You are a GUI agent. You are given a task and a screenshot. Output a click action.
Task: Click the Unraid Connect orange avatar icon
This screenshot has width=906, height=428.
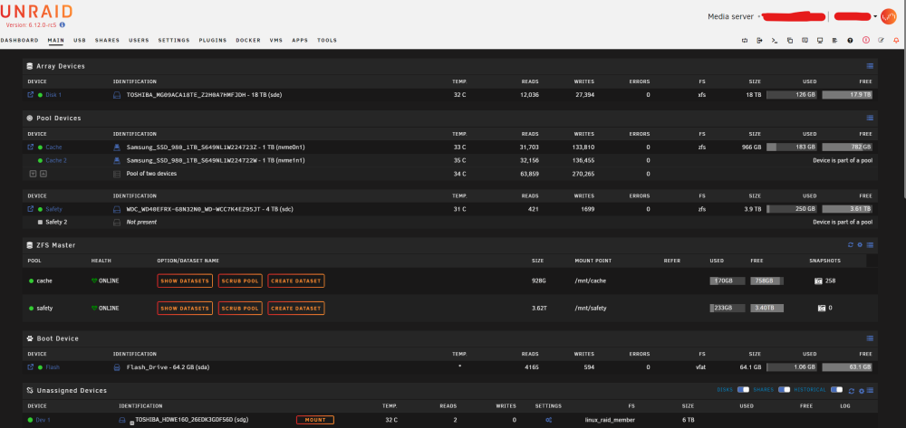[x=888, y=16]
